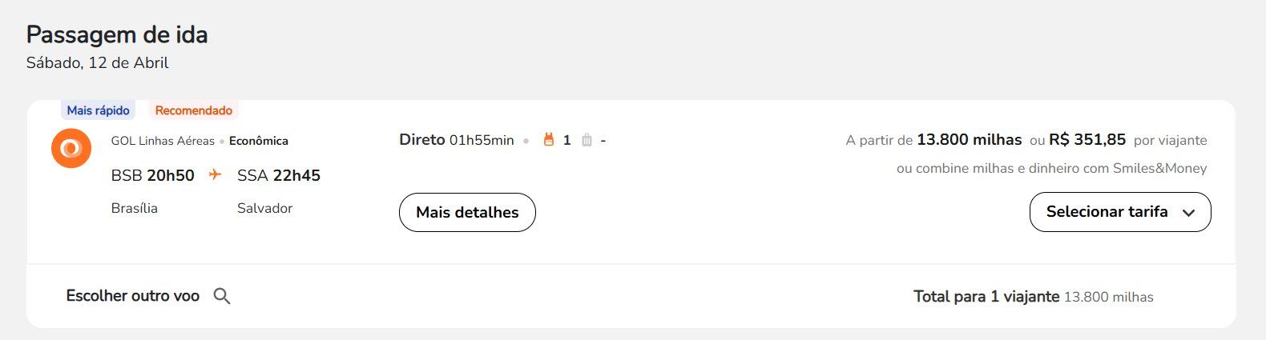Viewport: 1266px width, 340px height.
Task: Click the Recomendado badge
Action: [x=194, y=110]
